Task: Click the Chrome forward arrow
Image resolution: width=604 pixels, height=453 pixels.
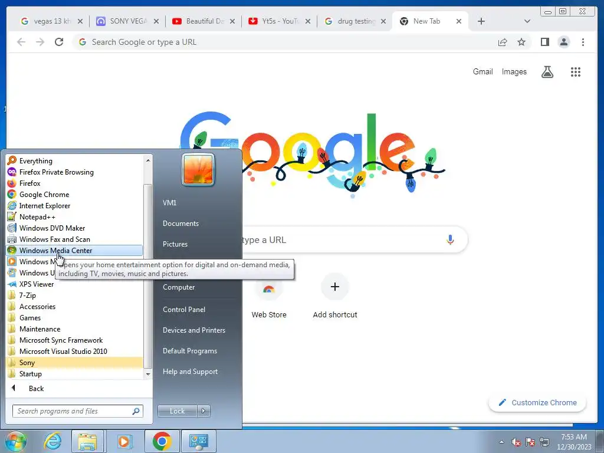Action: tap(40, 42)
